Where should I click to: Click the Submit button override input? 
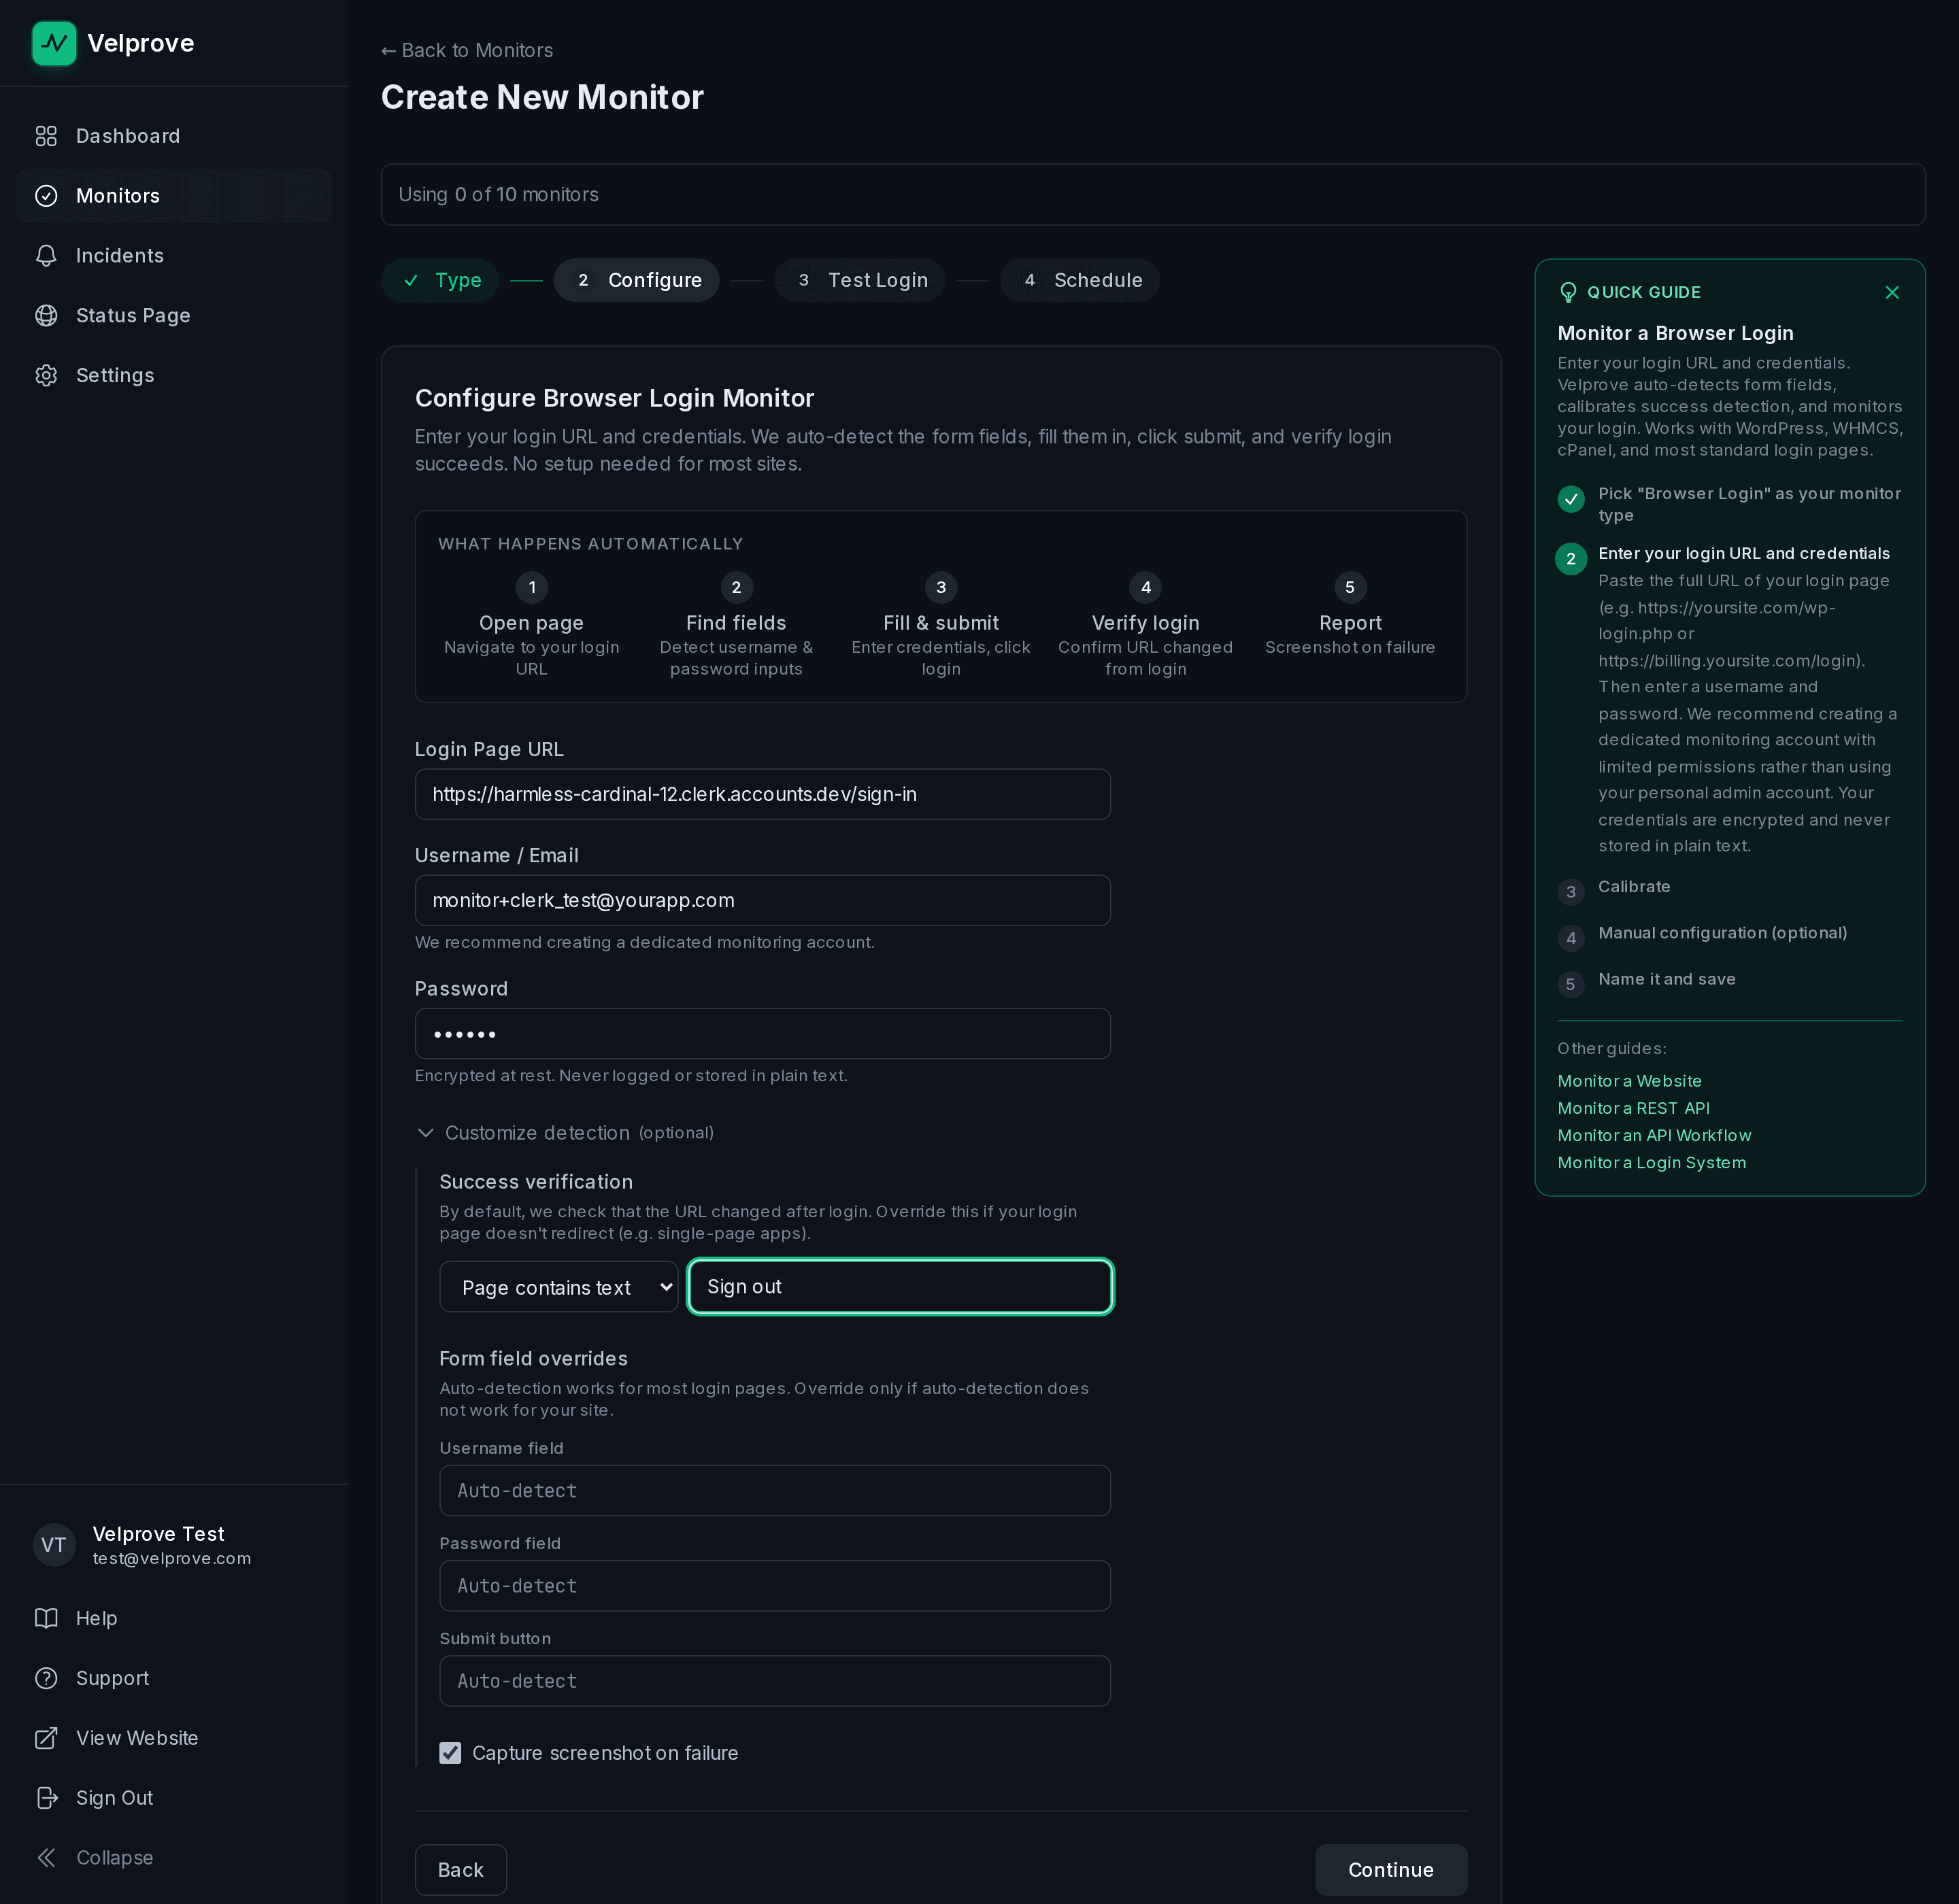click(x=774, y=1681)
